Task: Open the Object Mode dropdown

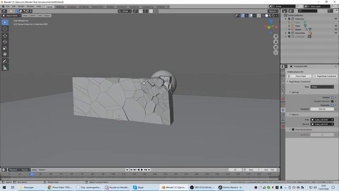Action: (11, 15)
